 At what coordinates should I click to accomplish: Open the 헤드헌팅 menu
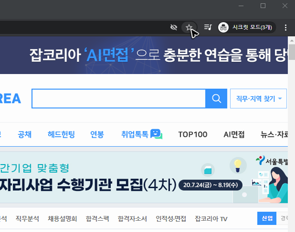[x=61, y=134]
